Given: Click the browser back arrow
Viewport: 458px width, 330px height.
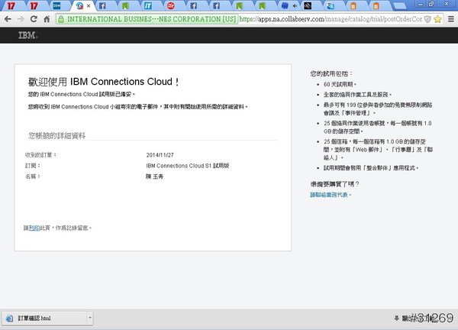Looking at the screenshot, I should click(8, 18).
